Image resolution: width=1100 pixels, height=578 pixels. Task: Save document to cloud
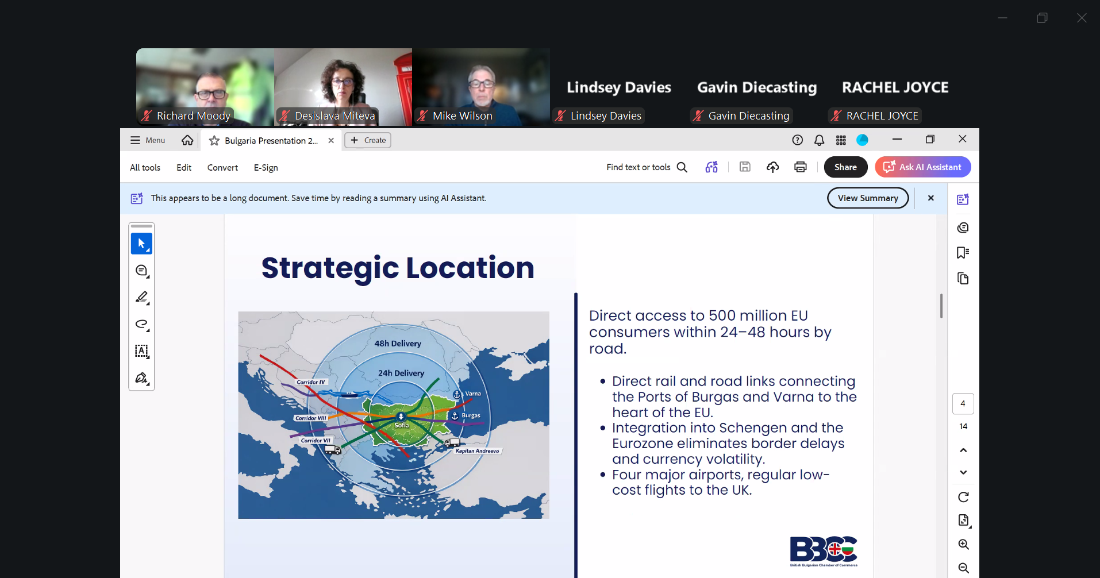click(772, 167)
